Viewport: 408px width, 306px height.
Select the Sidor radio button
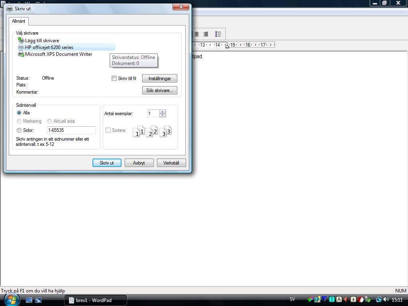(x=19, y=130)
